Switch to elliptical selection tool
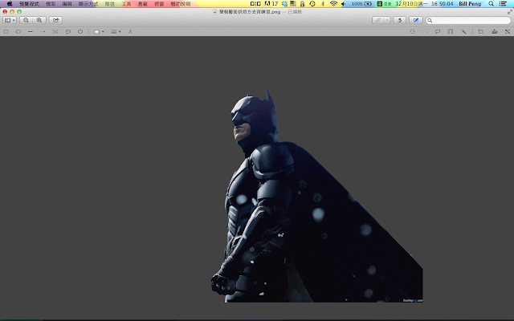 tap(425, 32)
